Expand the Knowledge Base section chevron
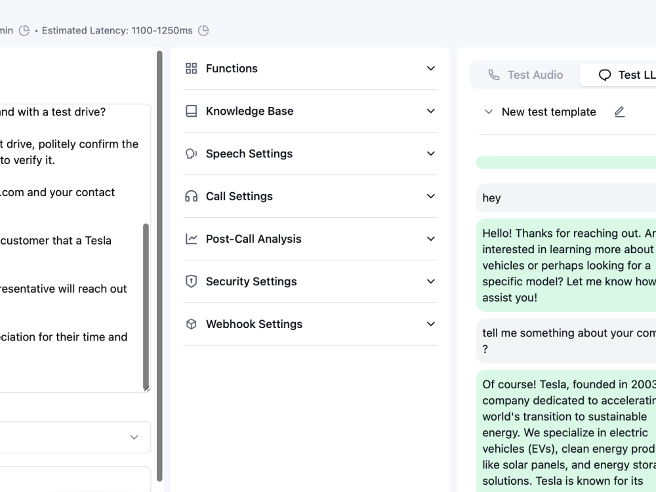Screen dimensions: 656x492 [431, 111]
